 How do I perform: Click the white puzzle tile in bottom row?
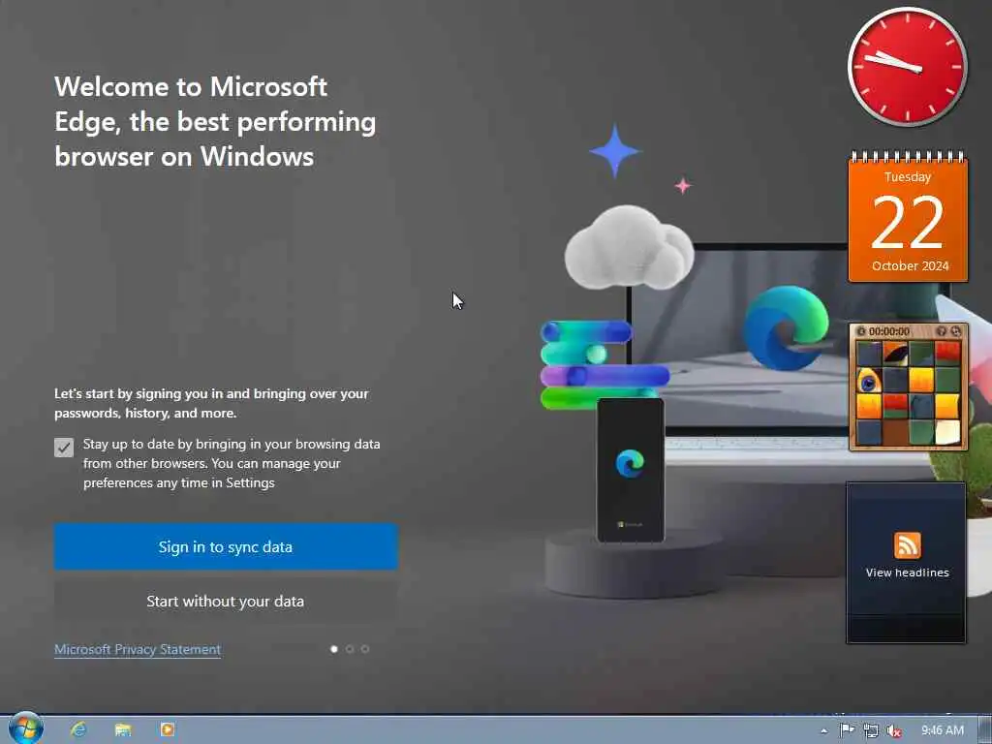(x=947, y=432)
